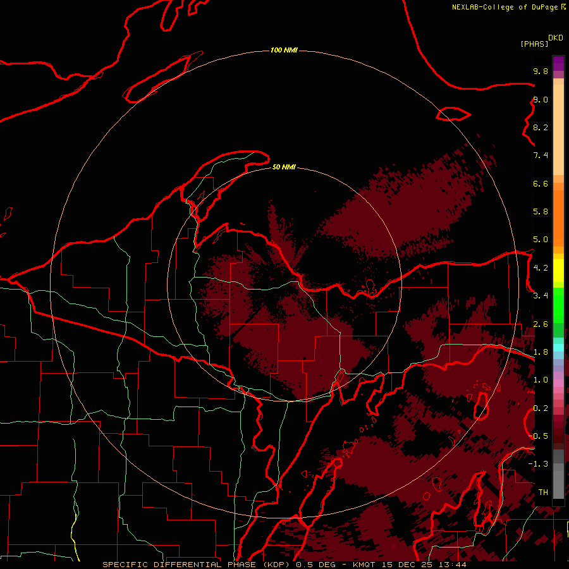
Task: Select the cyan band in legend
Action: pos(558,348)
